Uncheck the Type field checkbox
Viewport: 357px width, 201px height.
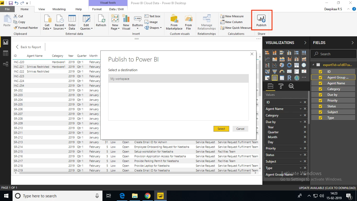320,118
